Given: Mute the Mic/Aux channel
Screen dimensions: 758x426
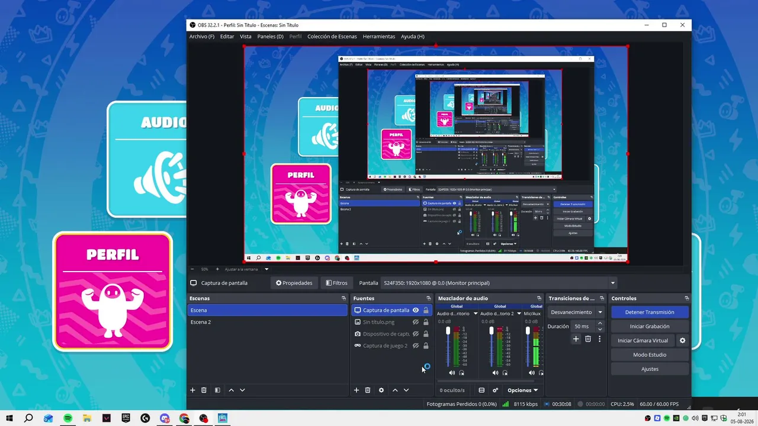Looking at the screenshot, I should (532, 373).
